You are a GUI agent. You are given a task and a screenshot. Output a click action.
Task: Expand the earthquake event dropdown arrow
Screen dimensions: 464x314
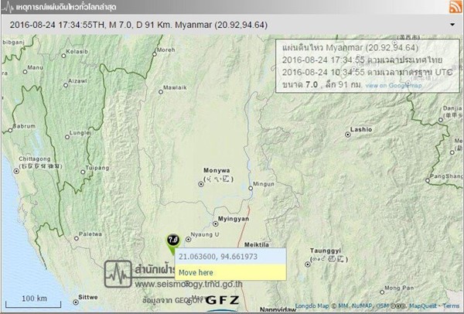point(452,25)
